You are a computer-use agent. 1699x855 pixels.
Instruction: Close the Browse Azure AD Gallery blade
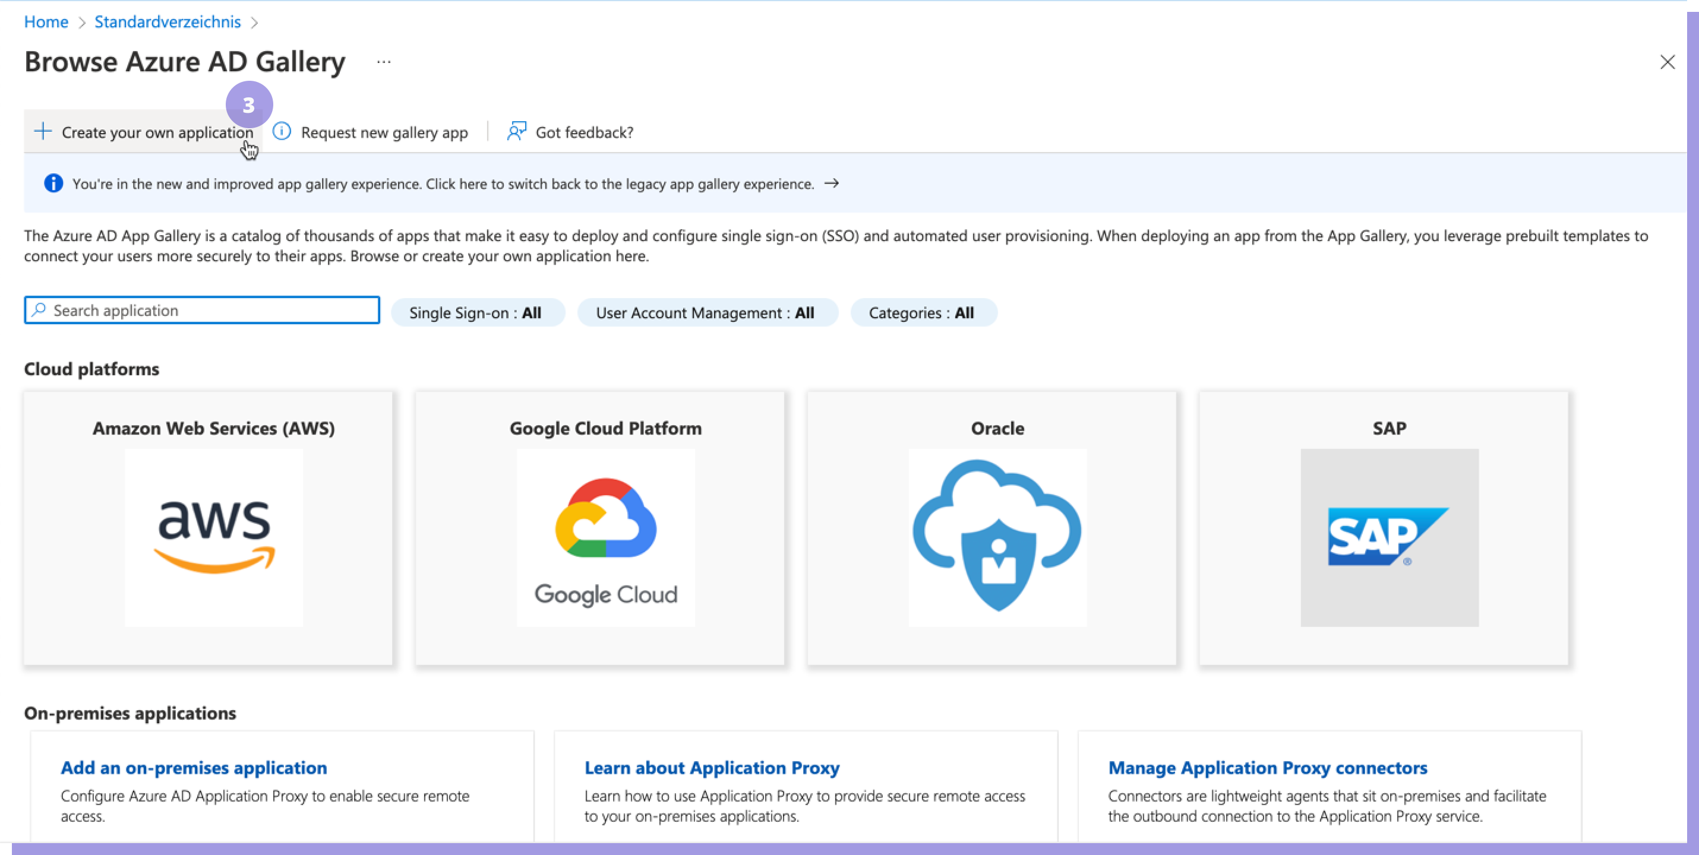pos(1668,62)
